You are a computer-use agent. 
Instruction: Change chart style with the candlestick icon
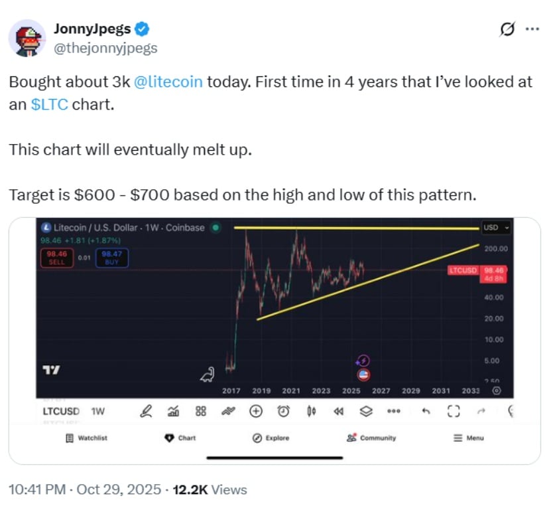[x=311, y=411]
